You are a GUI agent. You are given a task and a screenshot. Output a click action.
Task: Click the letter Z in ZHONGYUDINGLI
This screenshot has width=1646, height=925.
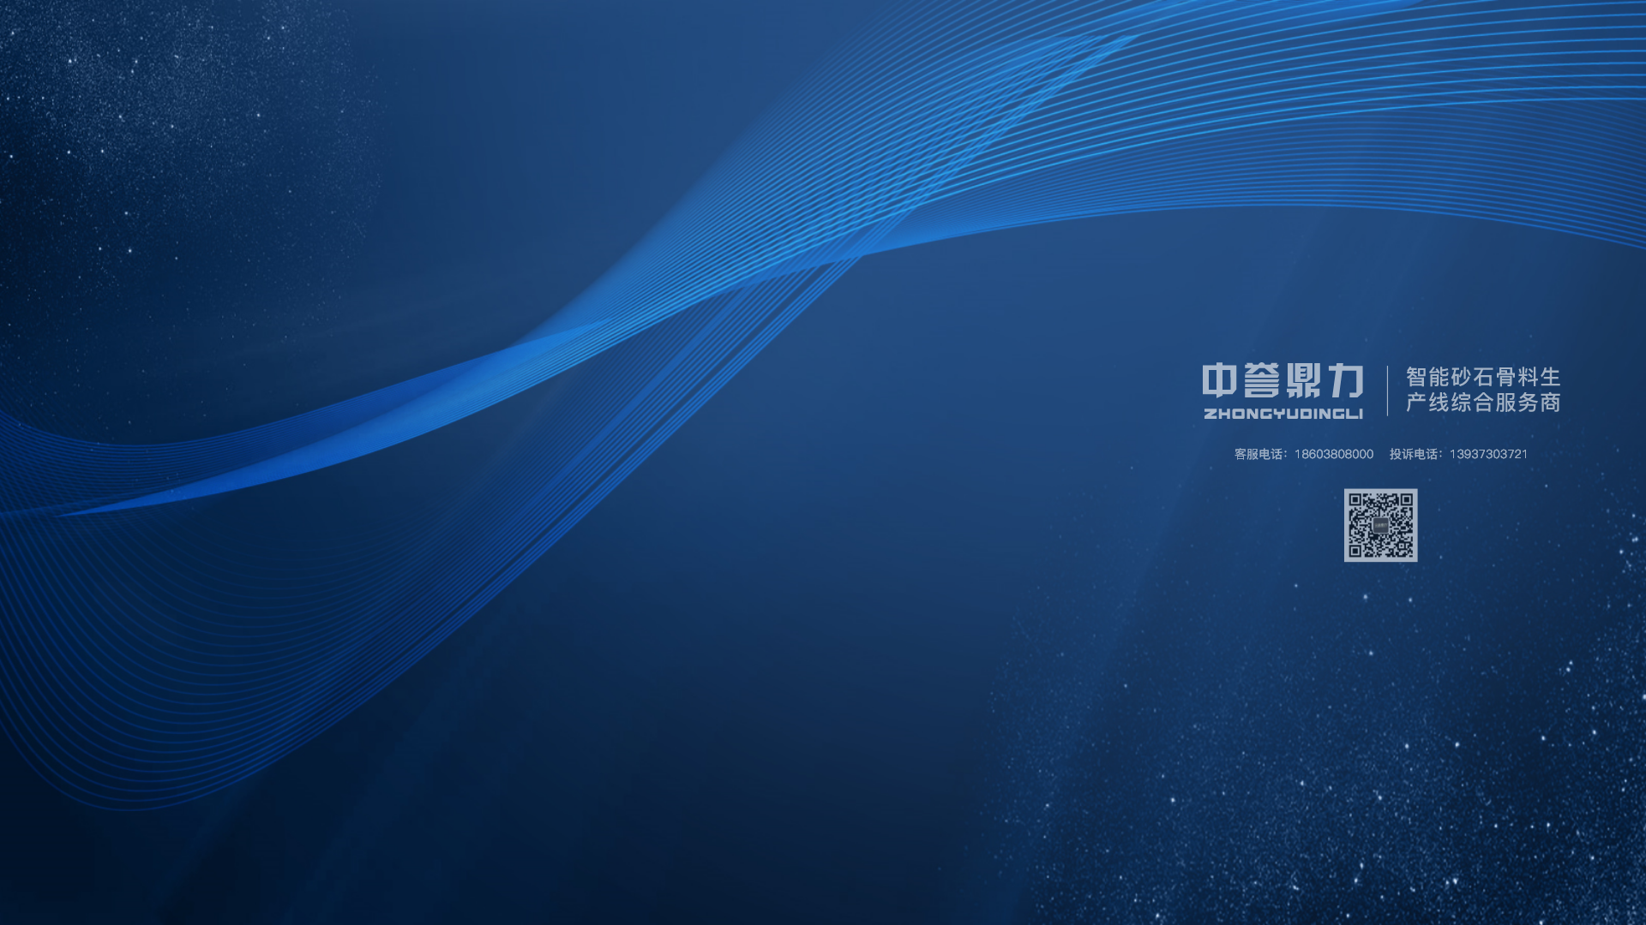point(1210,415)
